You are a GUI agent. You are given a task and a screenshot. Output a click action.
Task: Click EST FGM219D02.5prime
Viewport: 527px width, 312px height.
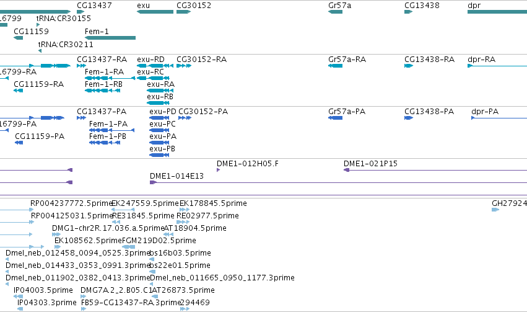pyautogui.click(x=159, y=241)
